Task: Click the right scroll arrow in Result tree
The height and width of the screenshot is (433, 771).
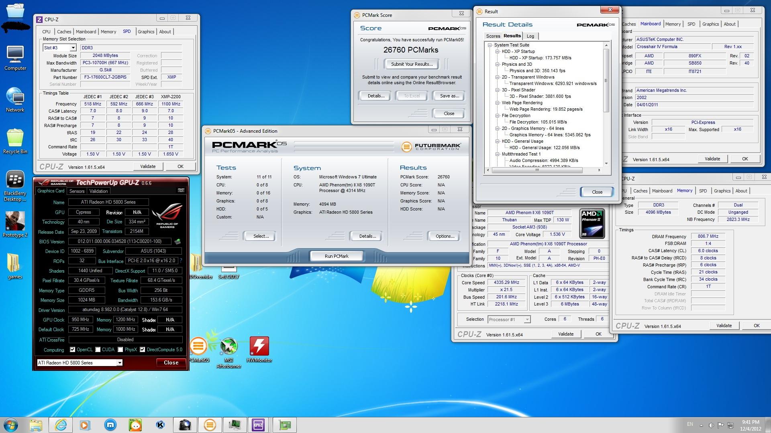Action: click(x=599, y=170)
